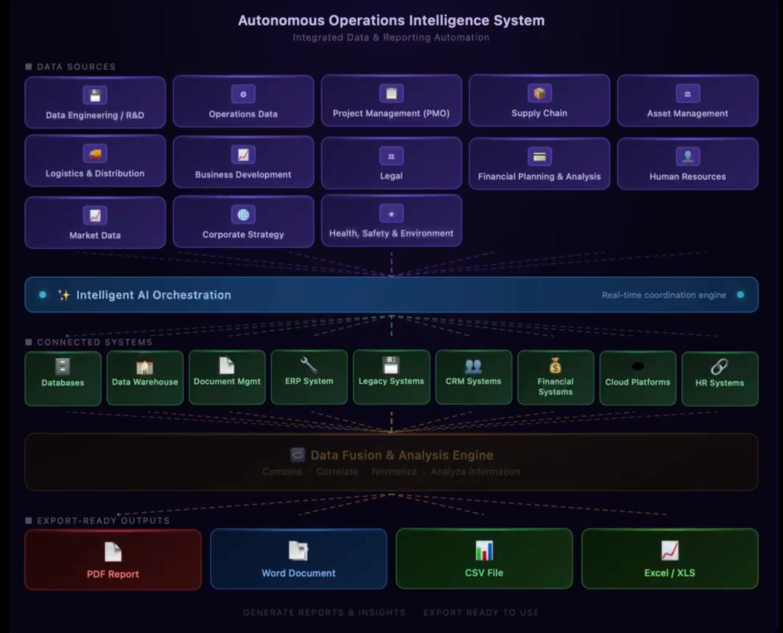
Task: Select the Financial Planning credit card icon
Action: 539,155
